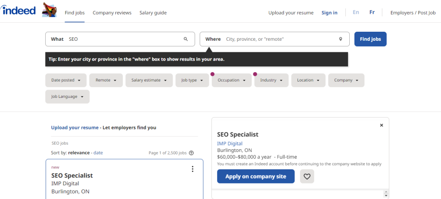Click the What search input field
441x199 pixels.
point(120,39)
